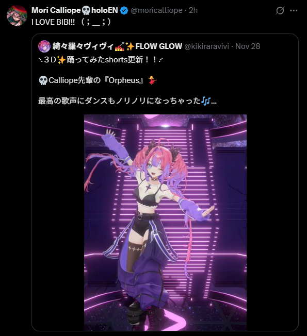Screen dimensions: 307x336
Task: Open the three-dot more options menu
Action: pos(294,10)
